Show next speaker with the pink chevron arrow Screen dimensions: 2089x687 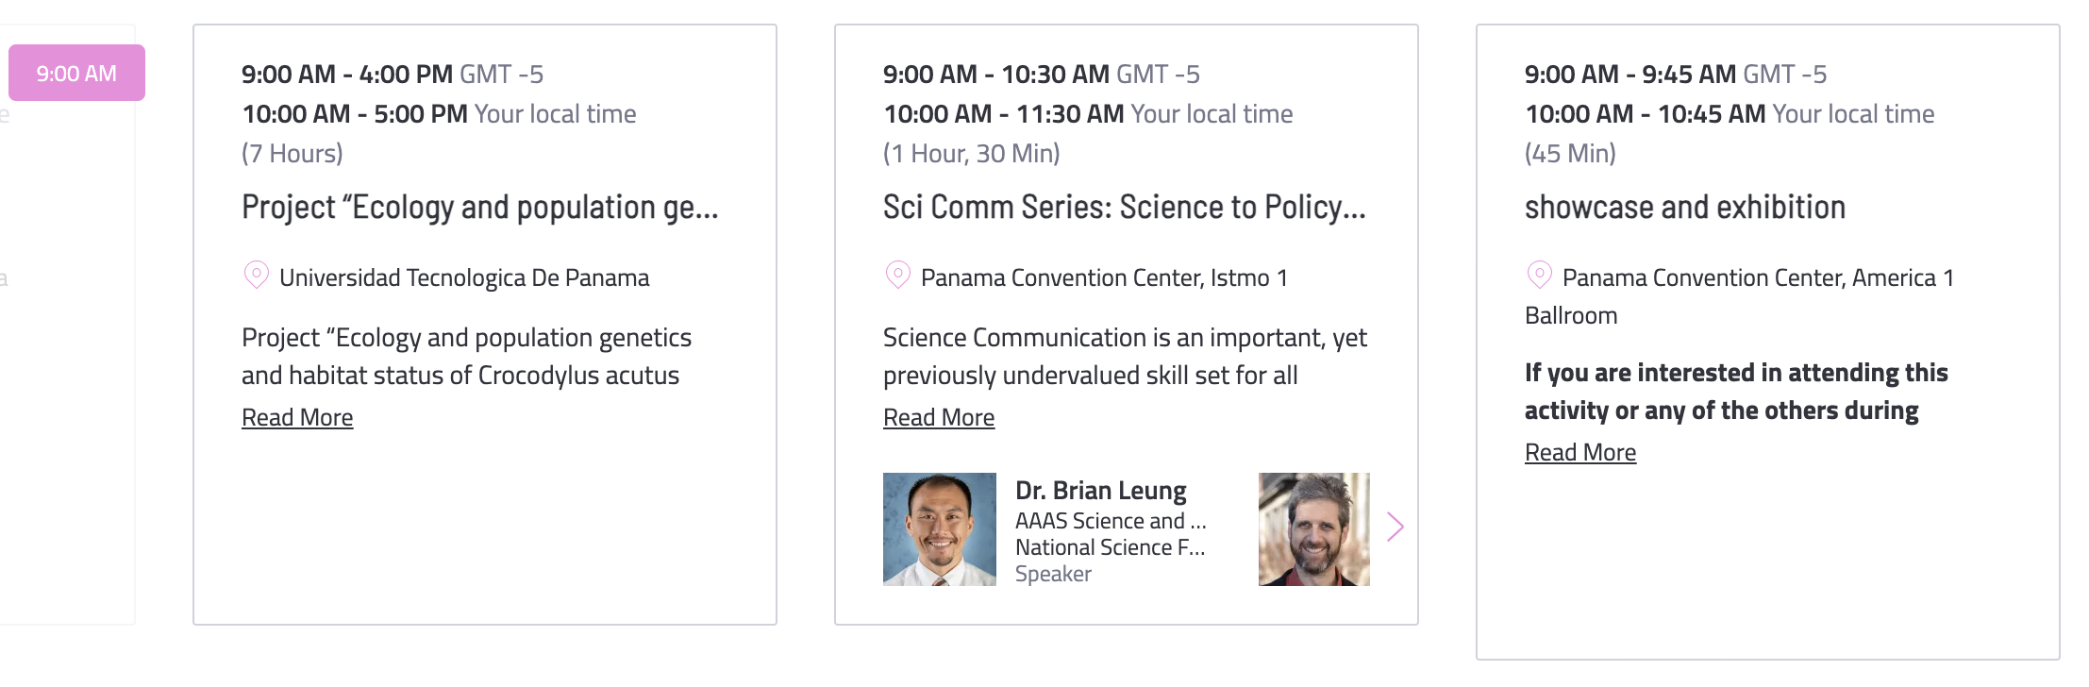1395,527
